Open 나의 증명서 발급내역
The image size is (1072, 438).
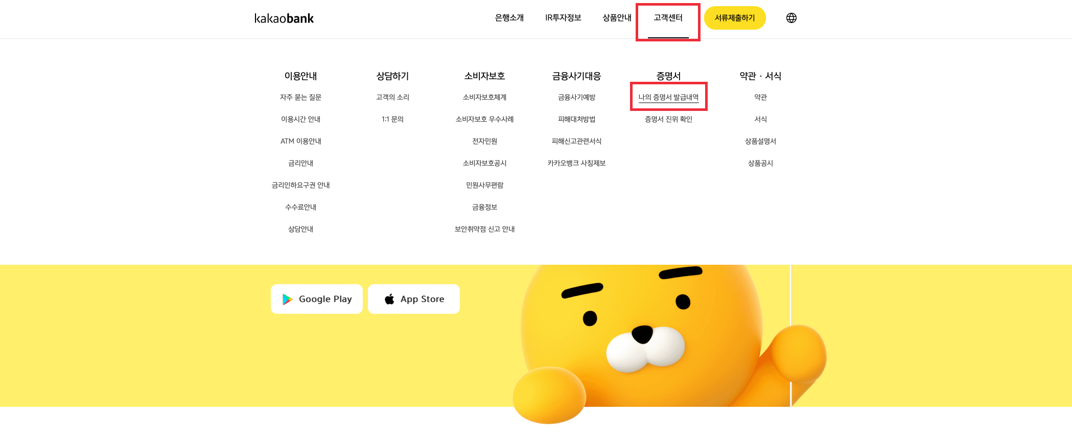pyautogui.click(x=669, y=97)
